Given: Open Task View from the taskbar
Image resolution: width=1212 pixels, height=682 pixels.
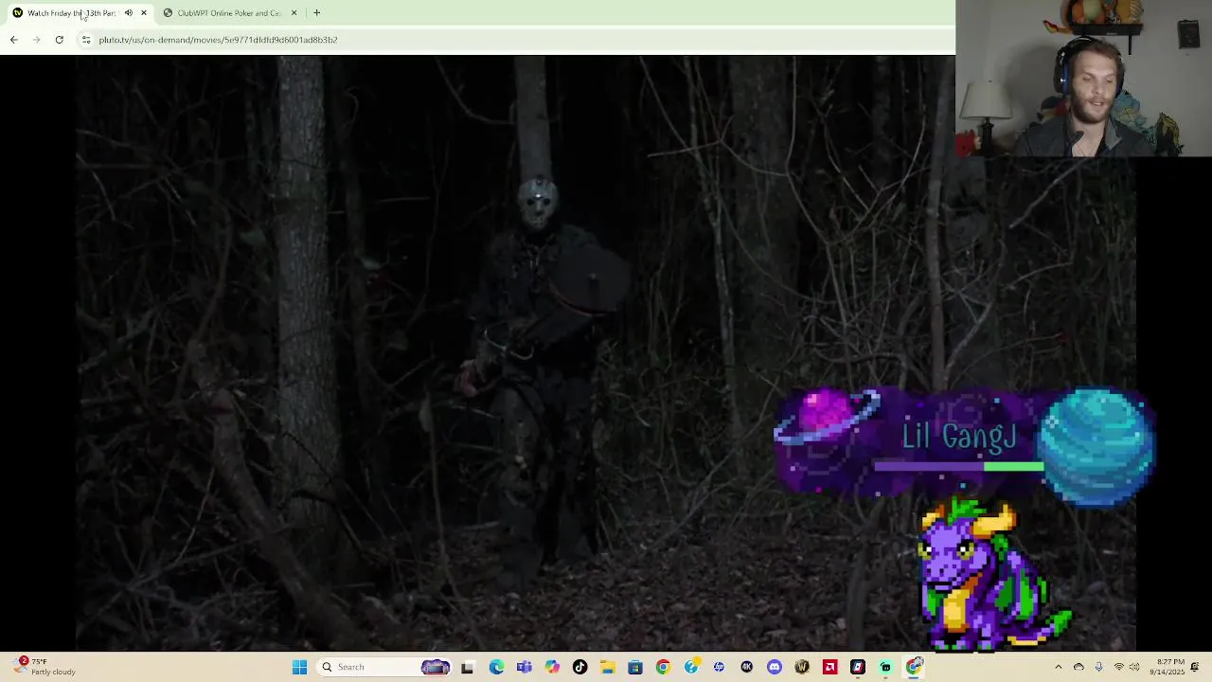Looking at the screenshot, I should coord(467,667).
